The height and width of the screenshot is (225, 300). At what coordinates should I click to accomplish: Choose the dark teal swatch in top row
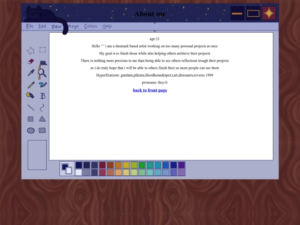(x=150, y=165)
